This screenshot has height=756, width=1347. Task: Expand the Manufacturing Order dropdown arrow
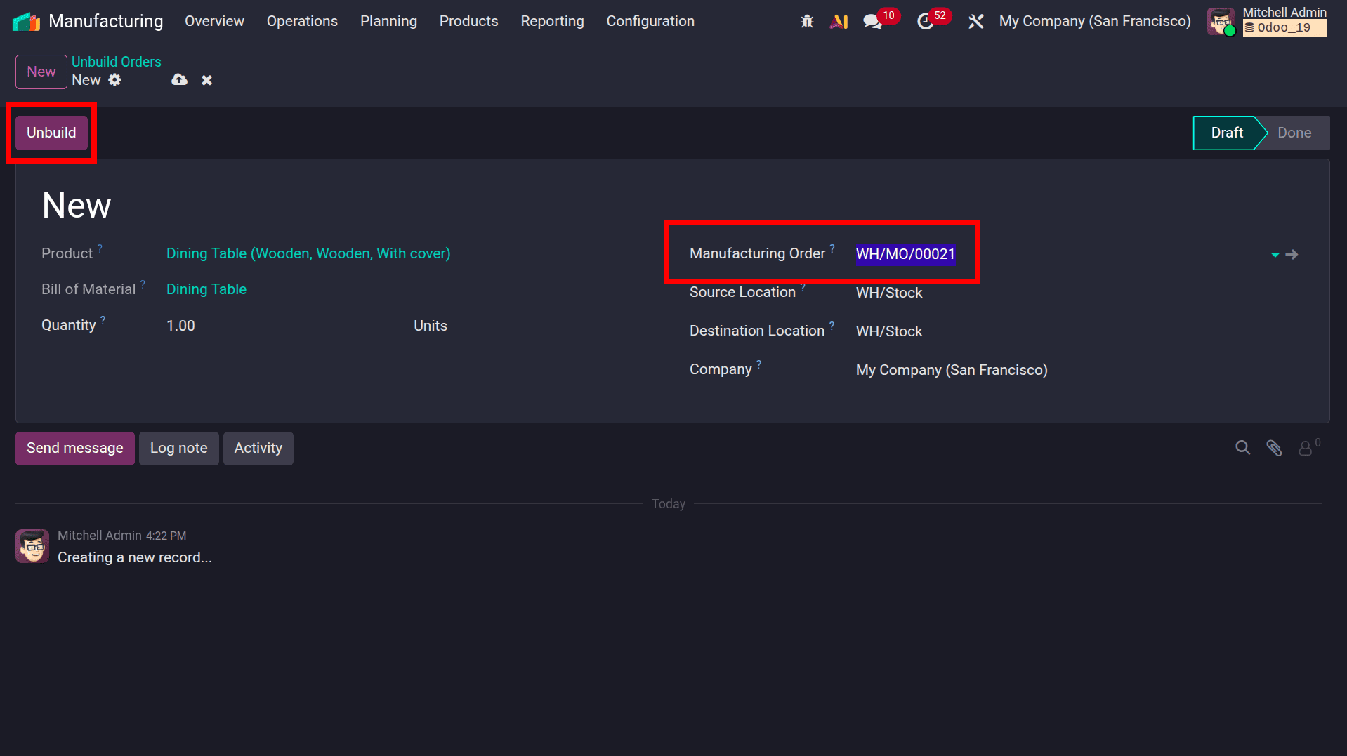pyautogui.click(x=1275, y=255)
